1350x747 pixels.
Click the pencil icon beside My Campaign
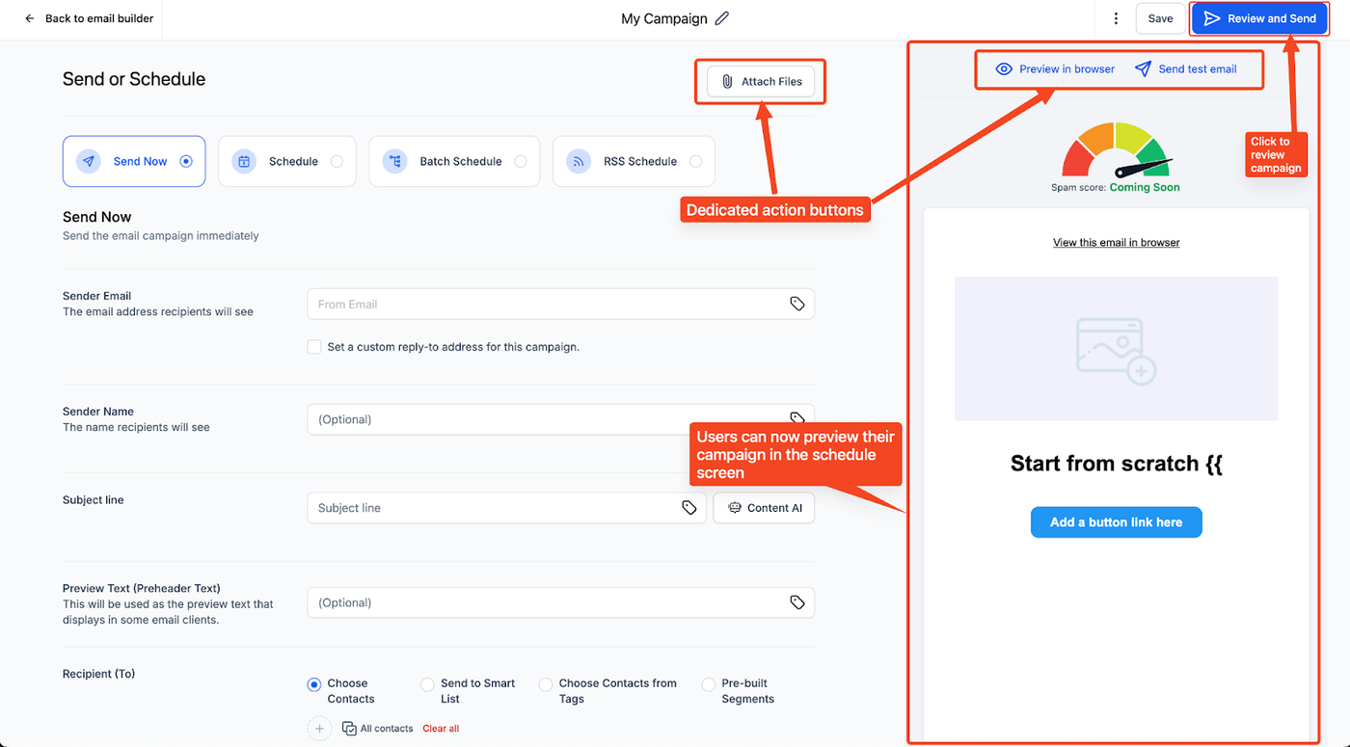[722, 18]
